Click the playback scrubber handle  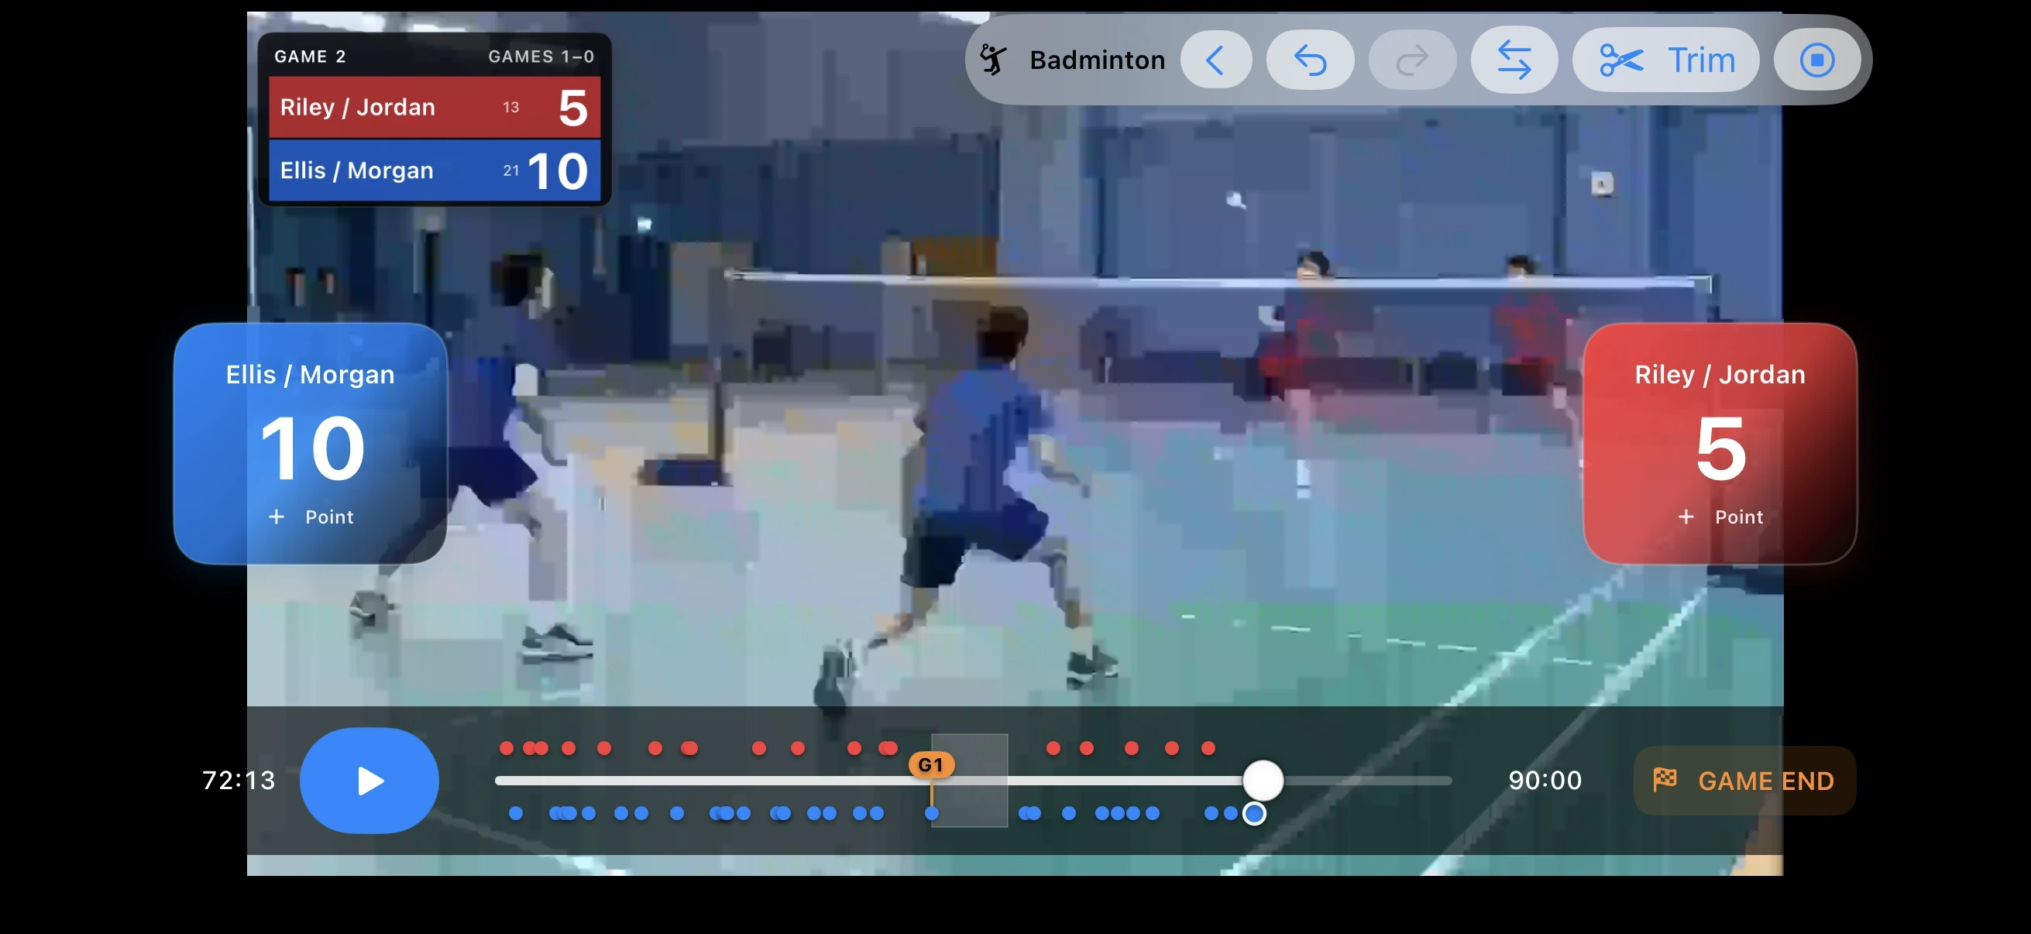[x=1263, y=781]
